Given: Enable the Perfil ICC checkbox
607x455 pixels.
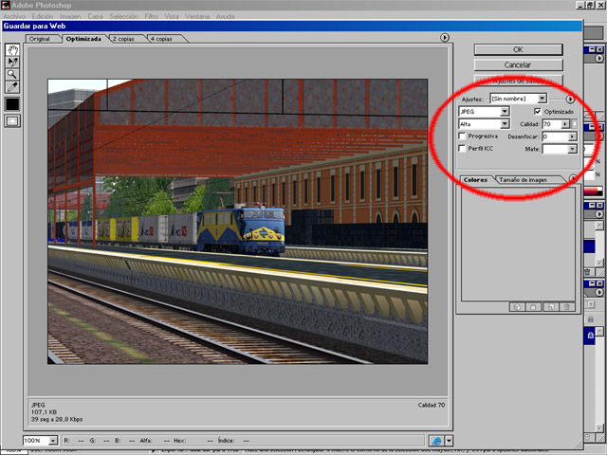Looking at the screenshot, I should pyautogui.click(x=462, y=149).
